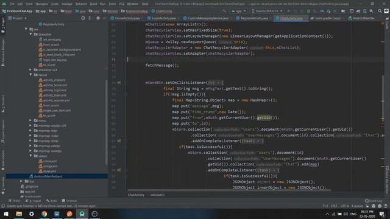The height and width of the screenshot is (219, 390).
Task: Click the UTF-8 encoding status entry
Action: coord(344,206)
